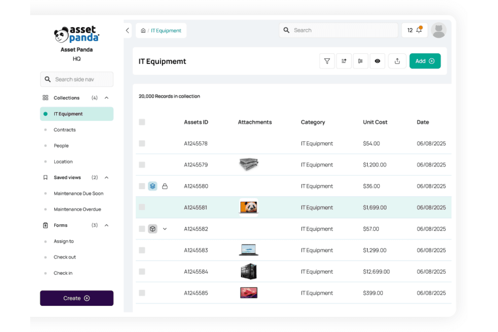Open the filter funnel icon
The image size is (498, 332).
click(327, 61)
